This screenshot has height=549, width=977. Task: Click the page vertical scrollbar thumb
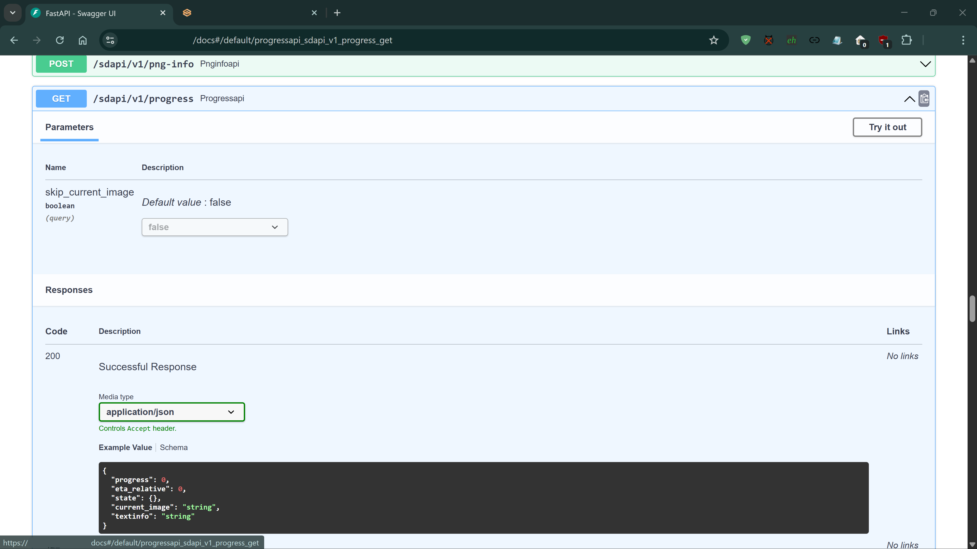pyautogui.click(x=972, y=309)
